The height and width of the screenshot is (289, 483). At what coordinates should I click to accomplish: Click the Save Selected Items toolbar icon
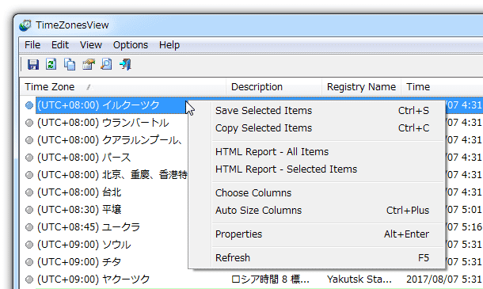(x=33, y=64)
